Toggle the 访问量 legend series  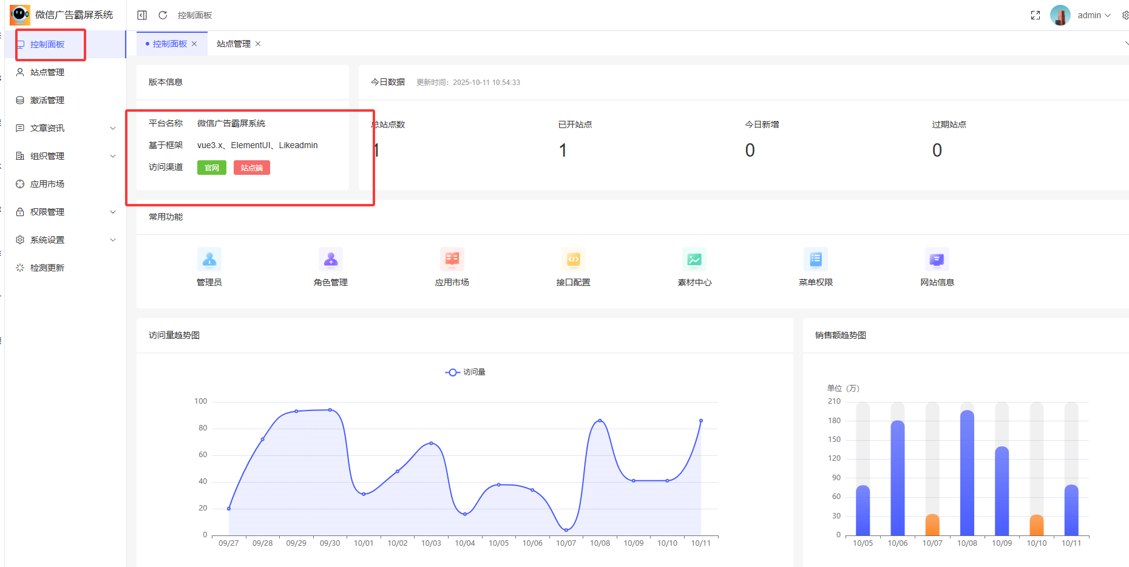(466, 372)
